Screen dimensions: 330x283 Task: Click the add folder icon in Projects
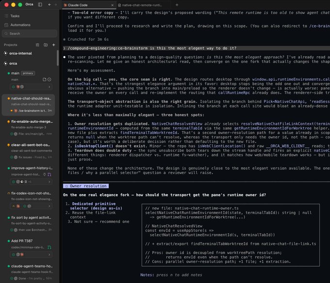(x=46, y=45)
